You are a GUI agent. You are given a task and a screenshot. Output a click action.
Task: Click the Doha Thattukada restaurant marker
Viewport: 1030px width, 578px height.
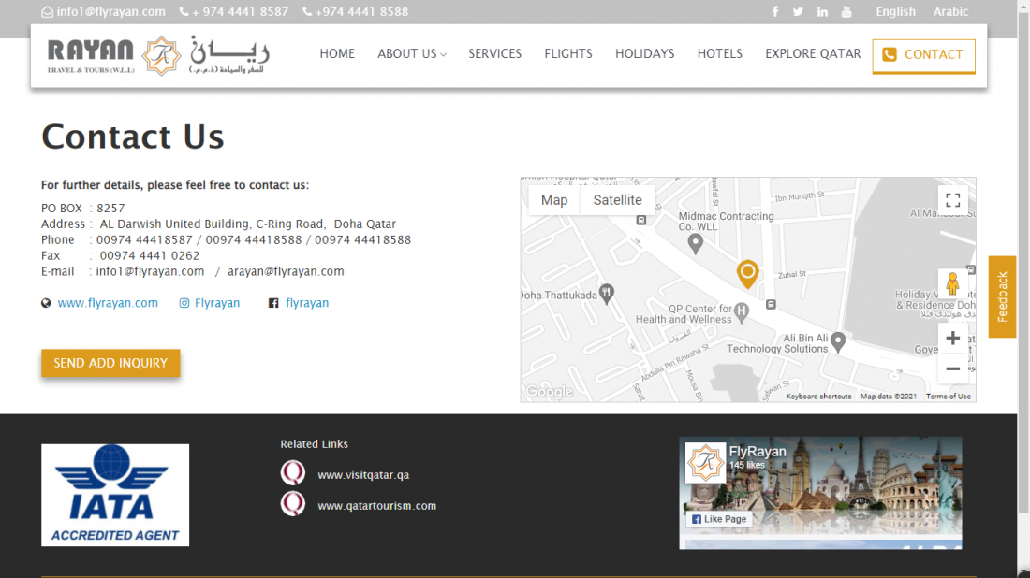click(607, 294)
